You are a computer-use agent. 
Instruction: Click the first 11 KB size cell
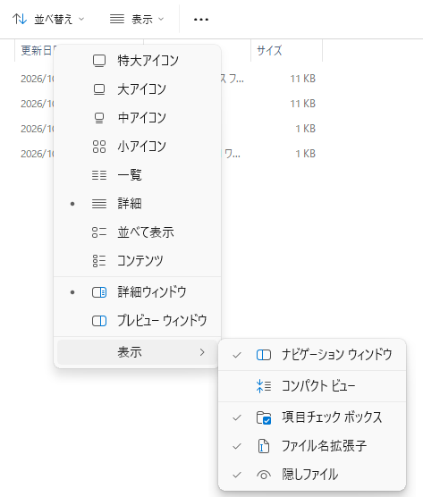coord(303,79)
